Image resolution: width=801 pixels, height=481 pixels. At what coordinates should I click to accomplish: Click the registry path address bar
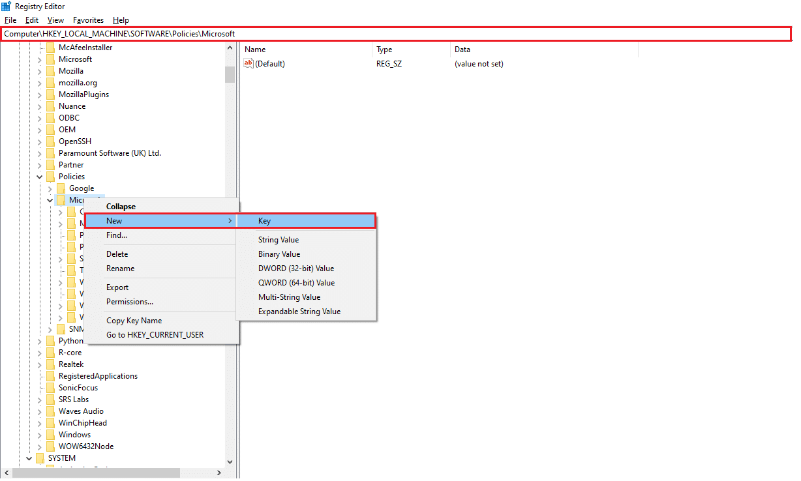pos(391,34)
